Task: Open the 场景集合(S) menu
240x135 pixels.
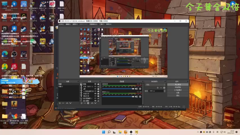Action: [93, 24]
